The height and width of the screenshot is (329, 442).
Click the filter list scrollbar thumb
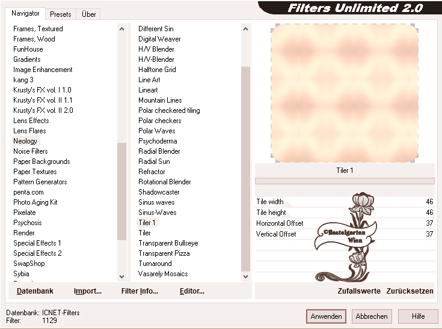pos(245,169)
